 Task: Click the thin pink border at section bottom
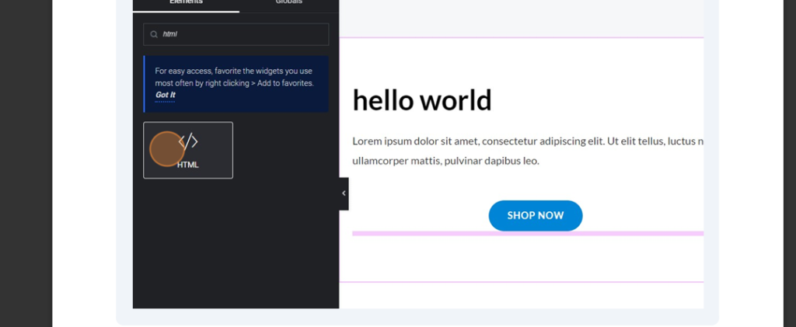point(521,282)
